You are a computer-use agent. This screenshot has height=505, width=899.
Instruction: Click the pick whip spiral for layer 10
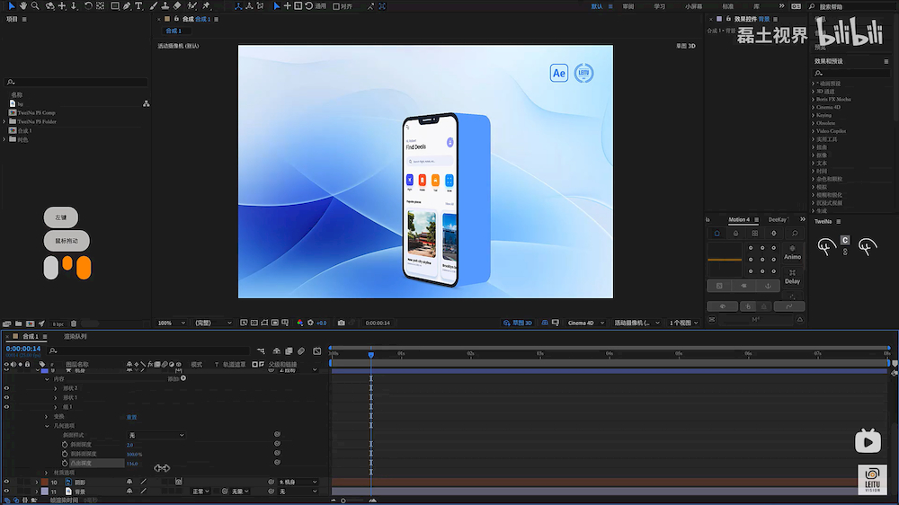tap(271, 482)
